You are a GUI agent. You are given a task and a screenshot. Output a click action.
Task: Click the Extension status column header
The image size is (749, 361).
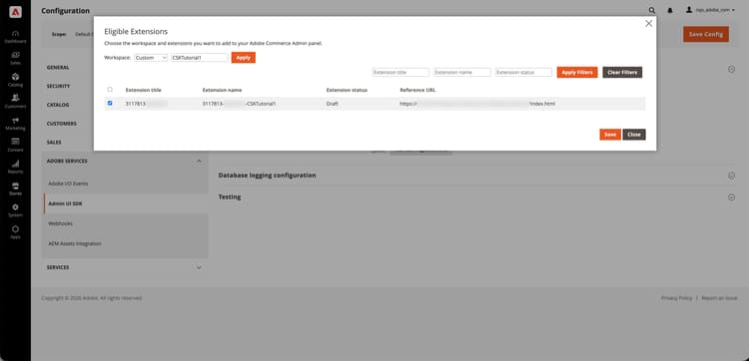(347, 90)
